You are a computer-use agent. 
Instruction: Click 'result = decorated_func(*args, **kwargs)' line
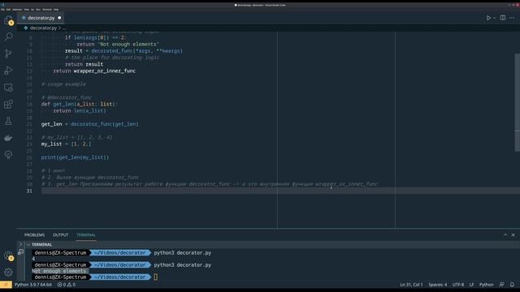123,51
